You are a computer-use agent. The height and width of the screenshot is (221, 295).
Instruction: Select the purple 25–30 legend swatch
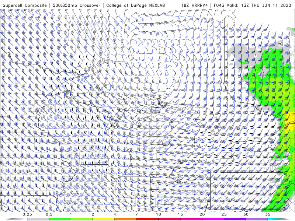pyautogui.click(x=235, y=219)
